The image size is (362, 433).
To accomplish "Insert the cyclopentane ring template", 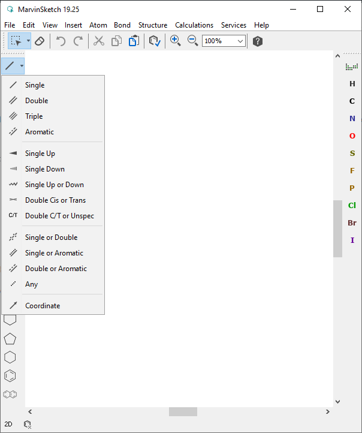I will click(10, 339).
